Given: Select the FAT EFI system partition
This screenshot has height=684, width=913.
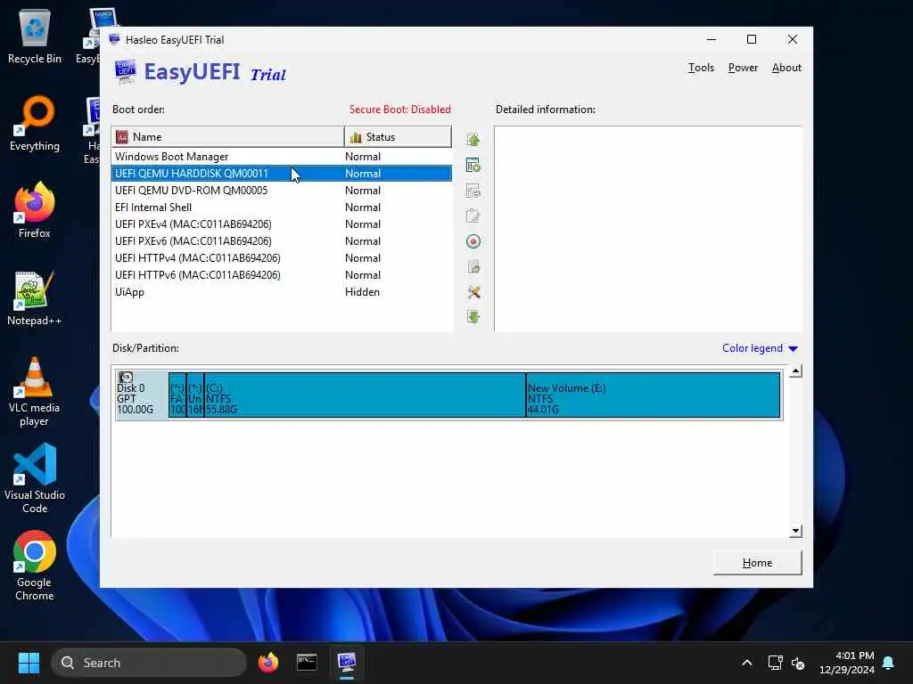Looking at the screenshot, I should [x=177, y=395].
